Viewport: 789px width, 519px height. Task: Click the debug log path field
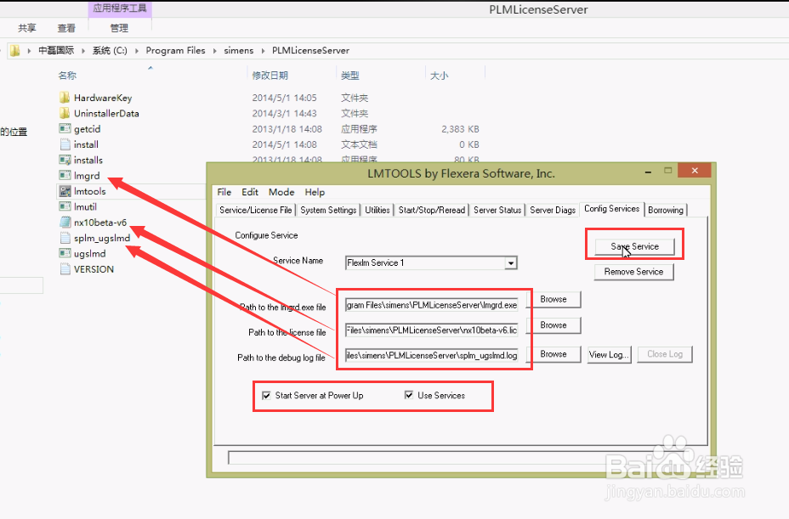coord(432,356)
